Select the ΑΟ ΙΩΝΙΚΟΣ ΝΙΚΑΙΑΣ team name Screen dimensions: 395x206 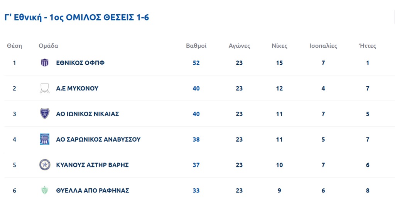87,114
